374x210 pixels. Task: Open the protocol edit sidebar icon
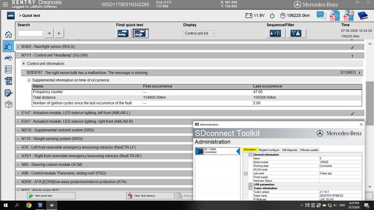[x=8, y=93]
